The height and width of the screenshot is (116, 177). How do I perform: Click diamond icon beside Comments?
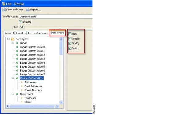tap(22, 98)
